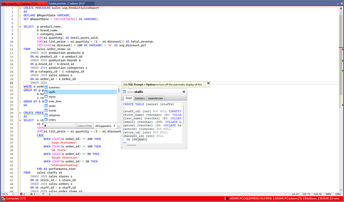Collapse the CREATE PROCEDURE usp_ProductSalesReport block
Screen dimensions: 344x202
tap(20, 8)
